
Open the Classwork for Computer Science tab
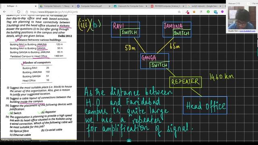131,6
